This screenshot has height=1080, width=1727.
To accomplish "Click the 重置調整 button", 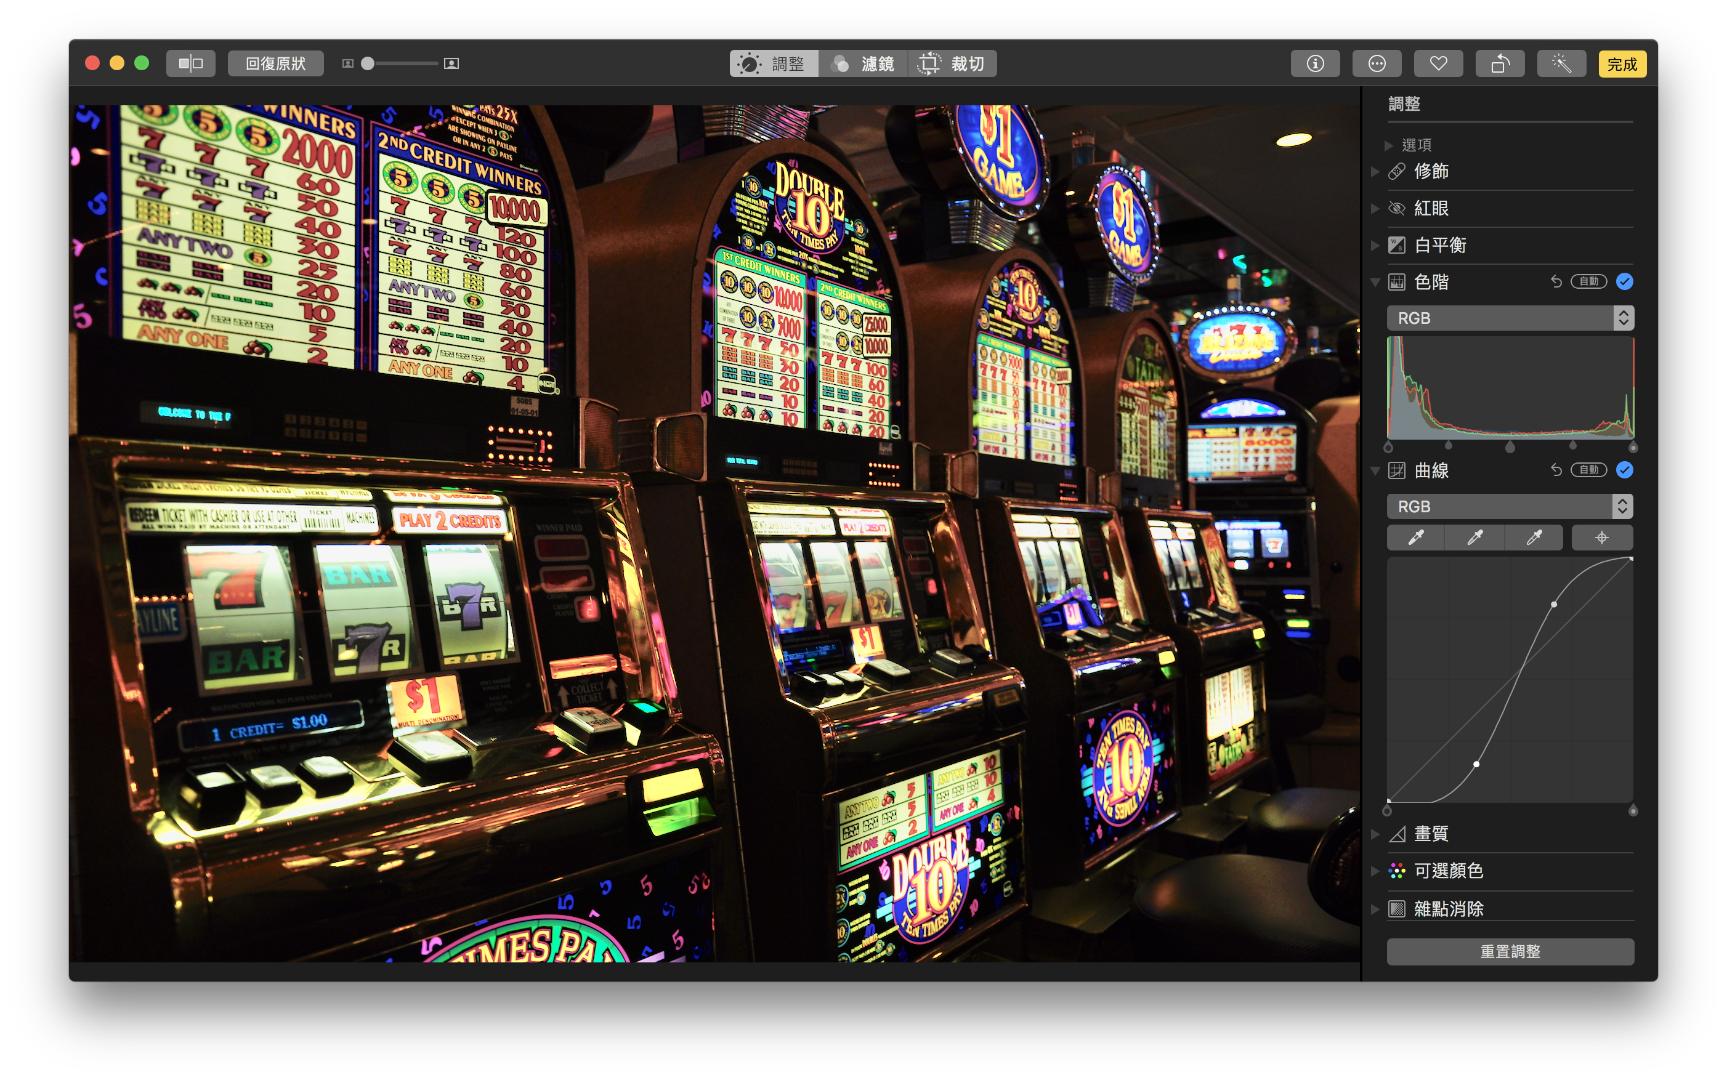I will [x=1510, y=951].
